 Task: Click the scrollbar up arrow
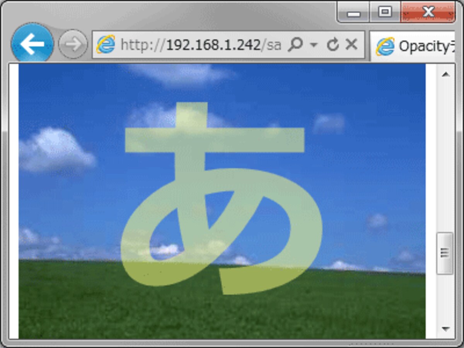445,74
